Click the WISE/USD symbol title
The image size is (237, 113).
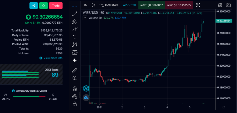click(x=90, y=13)
